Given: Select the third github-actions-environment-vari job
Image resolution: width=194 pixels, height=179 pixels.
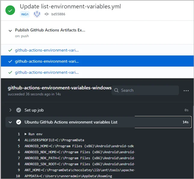Looking at the screenshot, I should pyautogui.click(x=97, y=72).
